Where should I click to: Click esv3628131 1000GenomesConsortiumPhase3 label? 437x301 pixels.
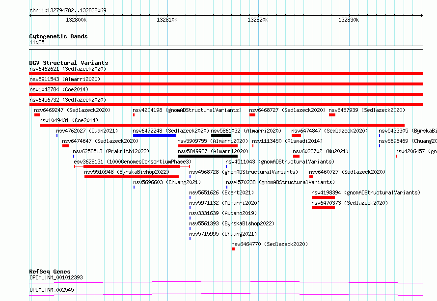(x=133, y=162)
